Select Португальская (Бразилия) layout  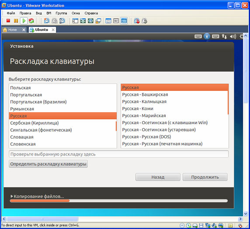coord(62,102)
